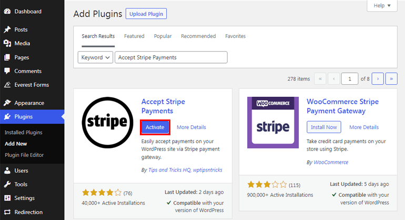Click the Redirection arrows icon

[7, 212]
